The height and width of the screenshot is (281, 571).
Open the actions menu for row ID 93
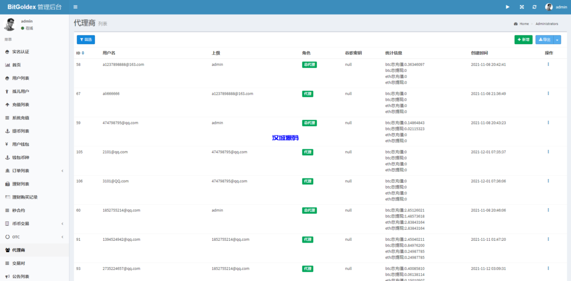(548, 268)
